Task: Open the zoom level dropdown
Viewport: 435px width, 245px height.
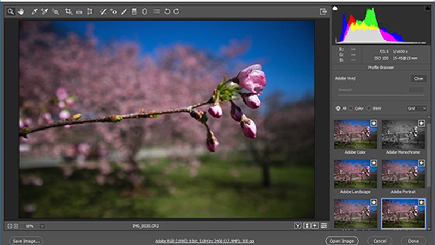Action: [x=42, y=225]
